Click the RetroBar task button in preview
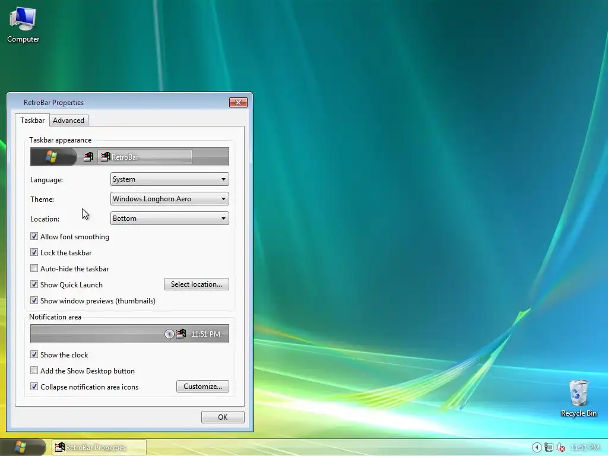 145,157
